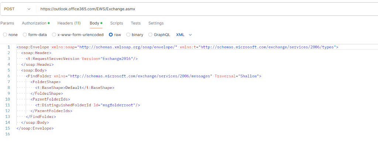Click the chevron next to XML
The width and height of the screenshot is (378, 162).
point(190,35)
